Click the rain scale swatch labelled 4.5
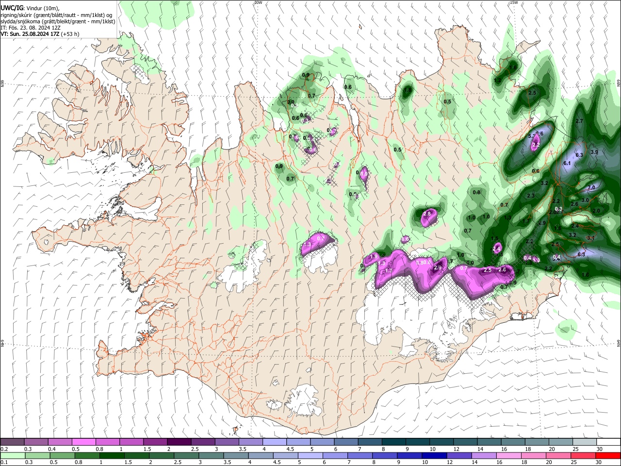The width and height of the screenshot is (621, 466). 285,456
